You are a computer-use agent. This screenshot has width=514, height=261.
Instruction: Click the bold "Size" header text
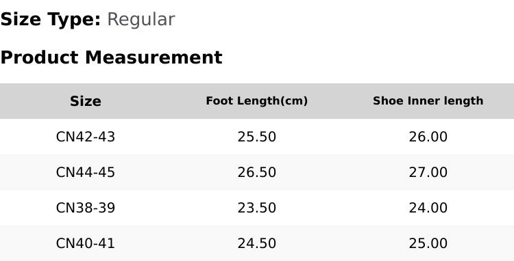click(86, 101)
